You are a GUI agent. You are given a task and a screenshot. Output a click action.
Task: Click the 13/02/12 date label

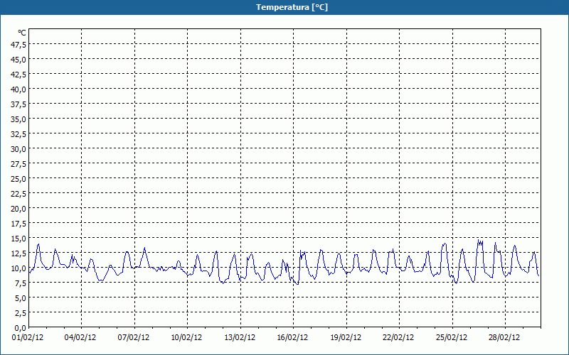pyautogui.click(x=240, y=338)
